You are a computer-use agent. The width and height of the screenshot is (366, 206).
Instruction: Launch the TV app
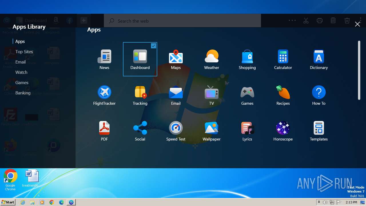point(212,95)
